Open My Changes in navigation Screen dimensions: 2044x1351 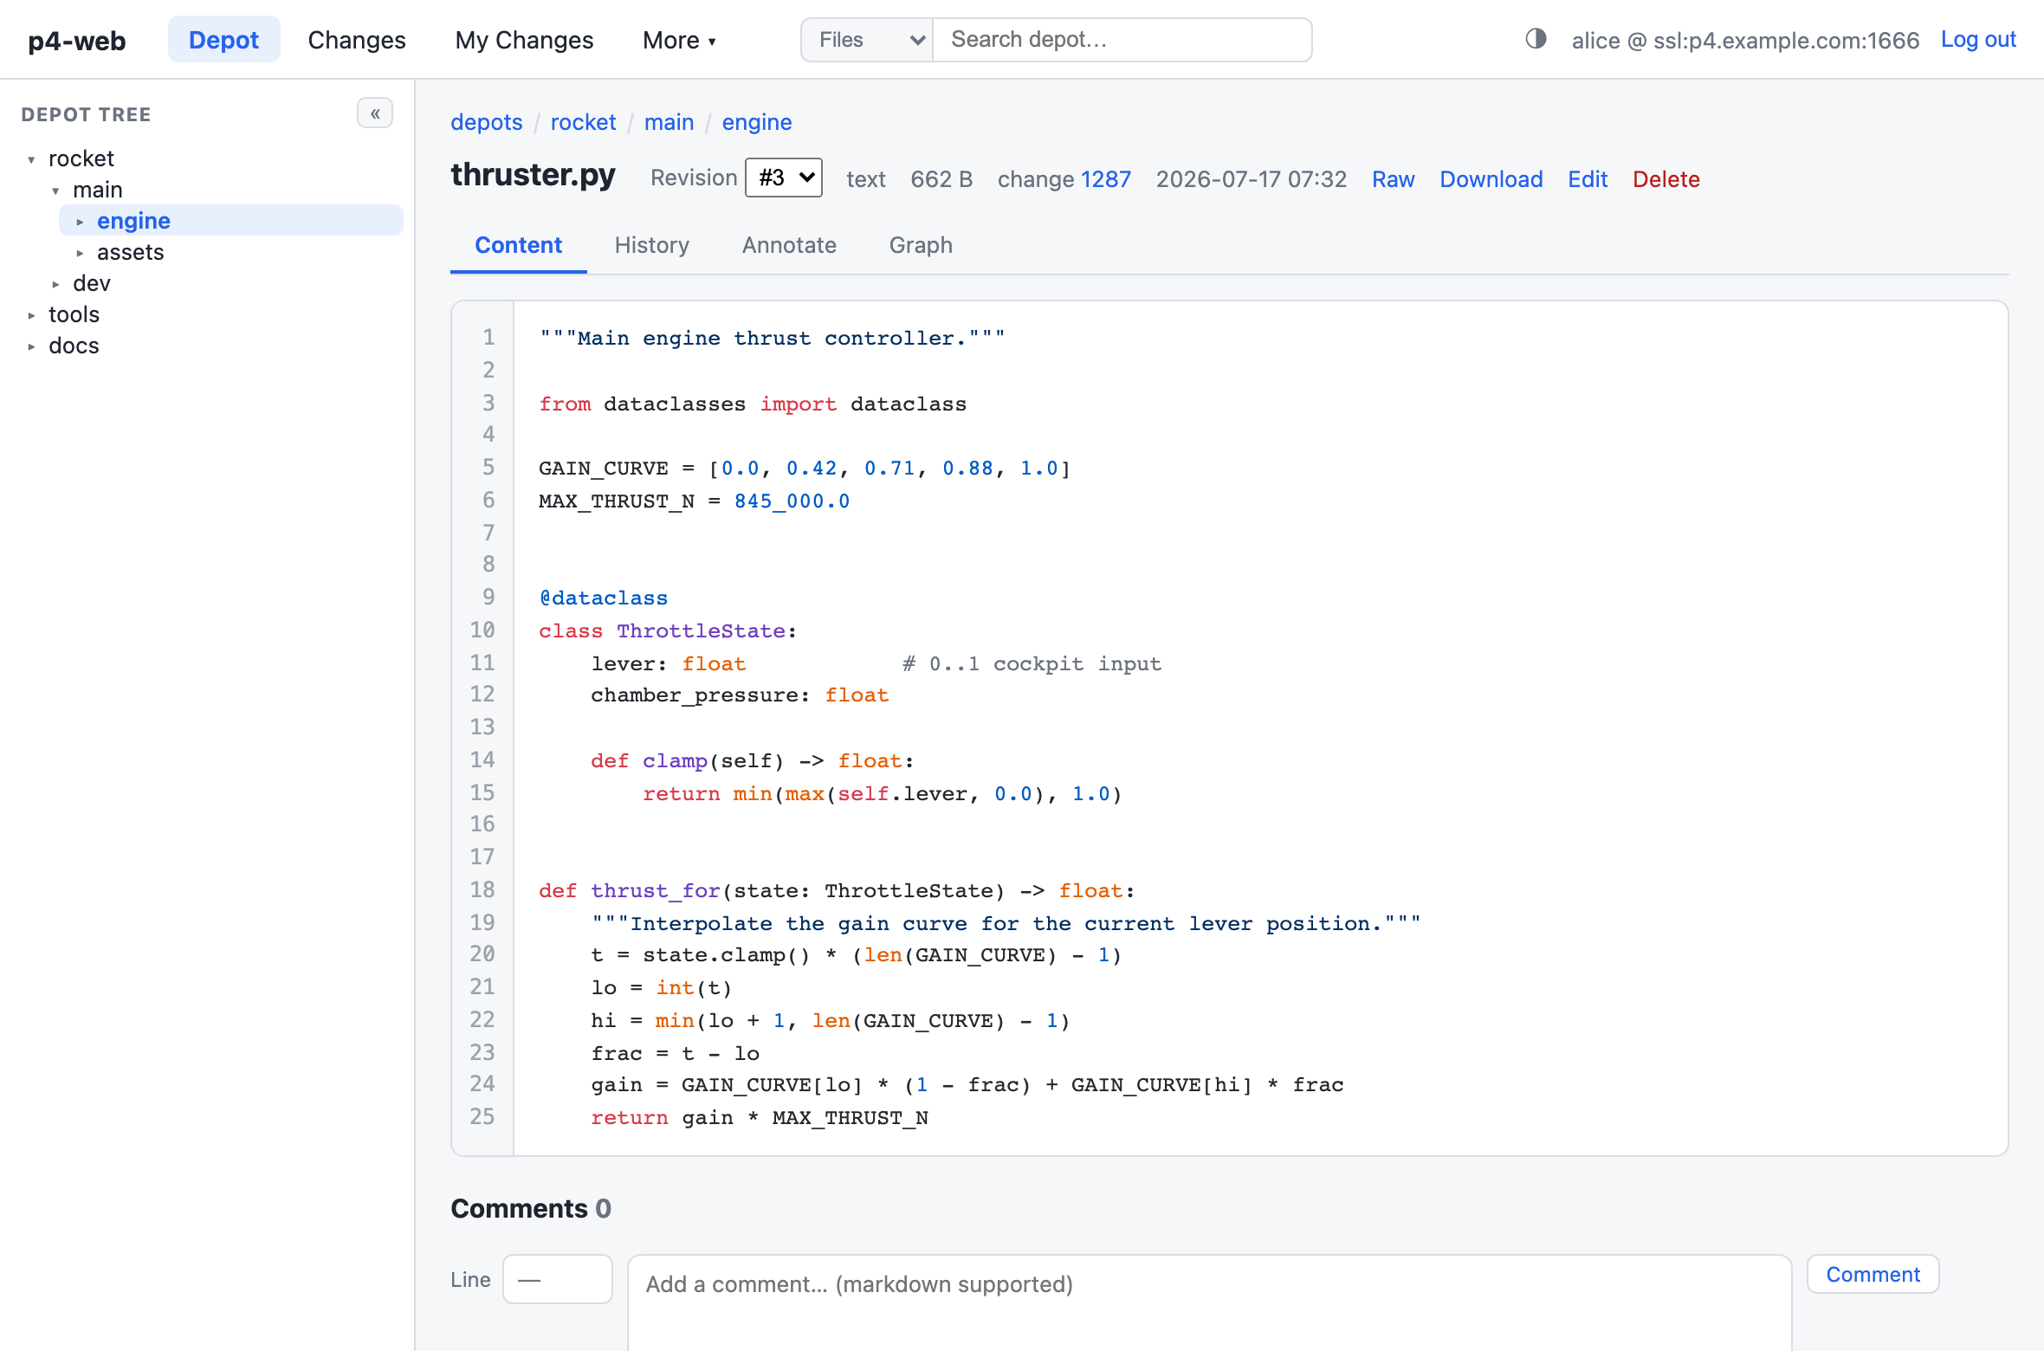(x=524, y=40)
